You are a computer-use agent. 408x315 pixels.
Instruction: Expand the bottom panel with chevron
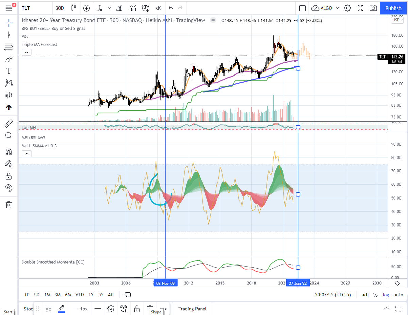point(387,309)
